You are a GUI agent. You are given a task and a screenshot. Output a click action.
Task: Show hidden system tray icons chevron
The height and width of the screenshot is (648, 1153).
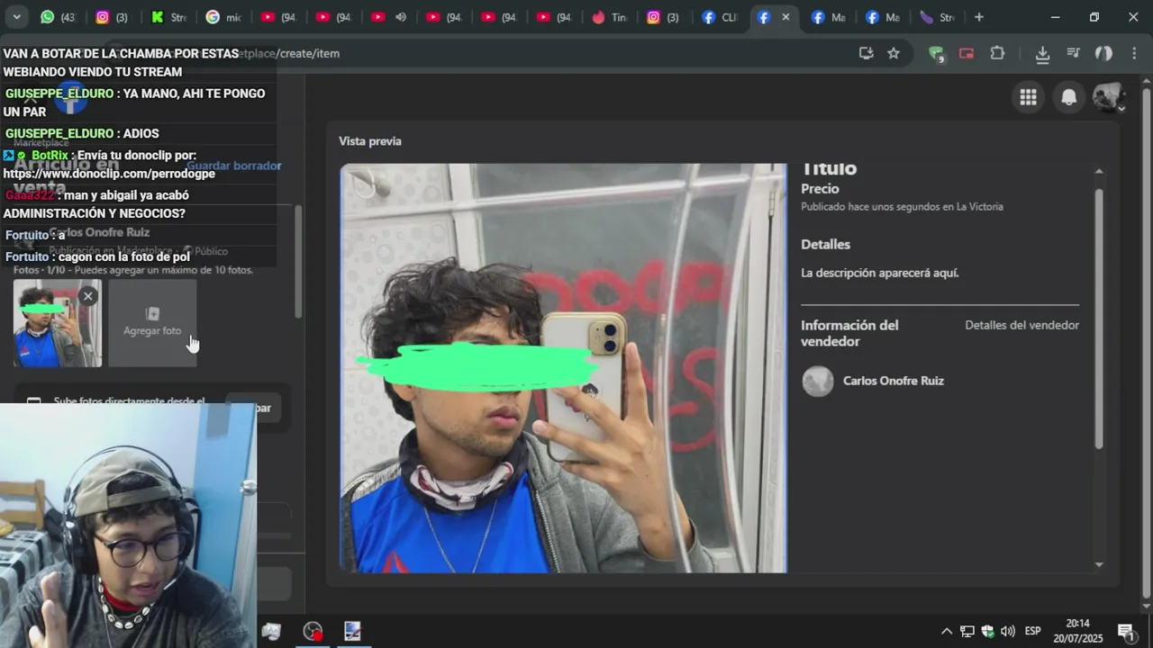click(946, 631)
